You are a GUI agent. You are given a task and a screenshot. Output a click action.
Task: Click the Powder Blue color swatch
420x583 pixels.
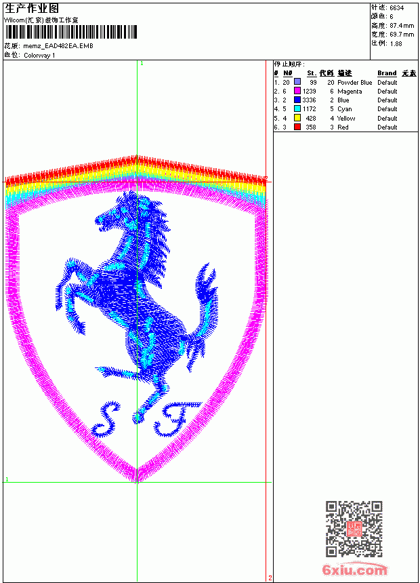click(297, 81)
